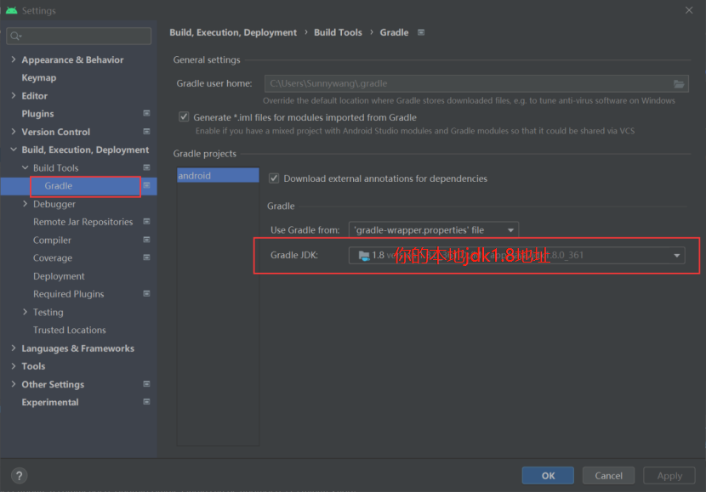Click the icon beside the Gradle breadcrumb
Screen dimensions: 706x492
click(x=420, y=32)
